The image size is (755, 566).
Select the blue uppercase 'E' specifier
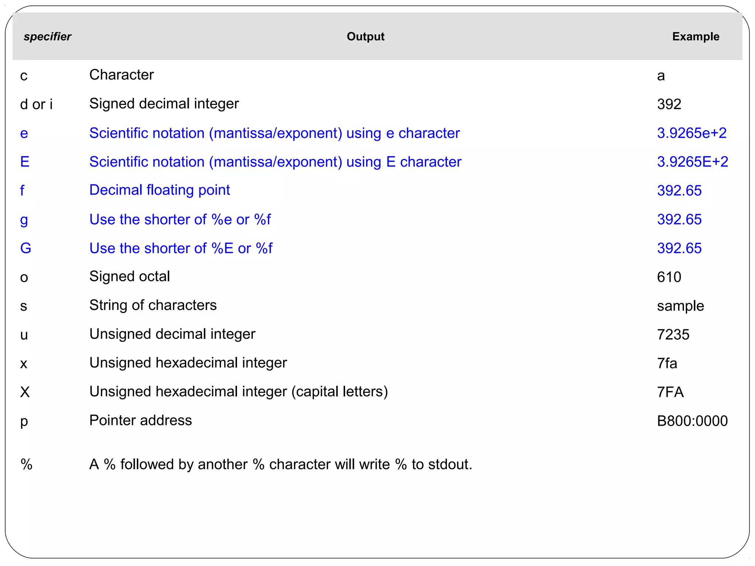tap(25, 162)
